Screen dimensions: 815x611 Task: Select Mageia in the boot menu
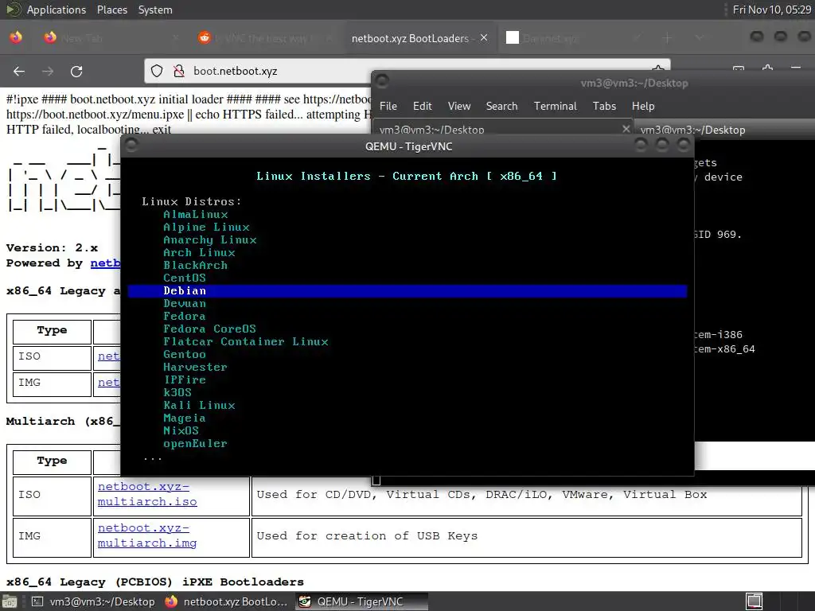[x=185, y=418]
